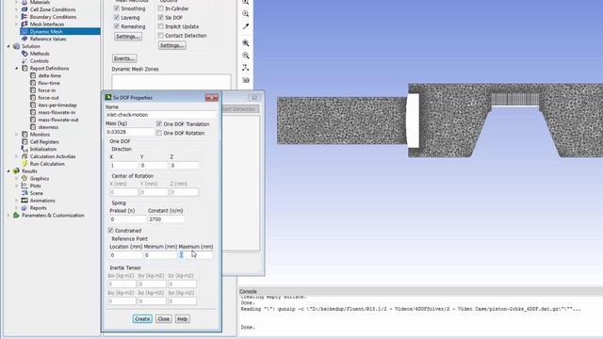Open the force-in report definition
Viewport: 603px width, 339px height.
click(47, 90)
